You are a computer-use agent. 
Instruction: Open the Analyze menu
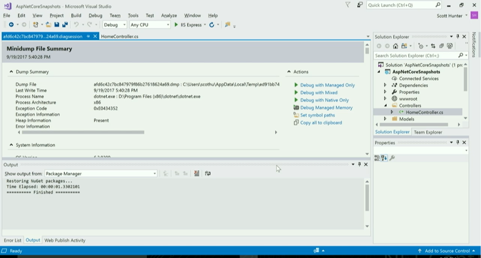[x=169, y=15]
